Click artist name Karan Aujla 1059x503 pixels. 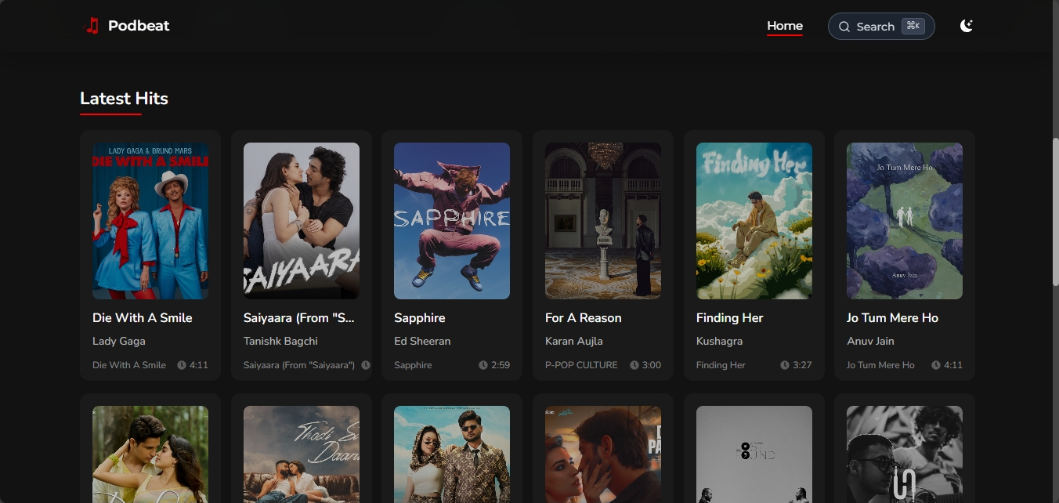click(574, 342)
